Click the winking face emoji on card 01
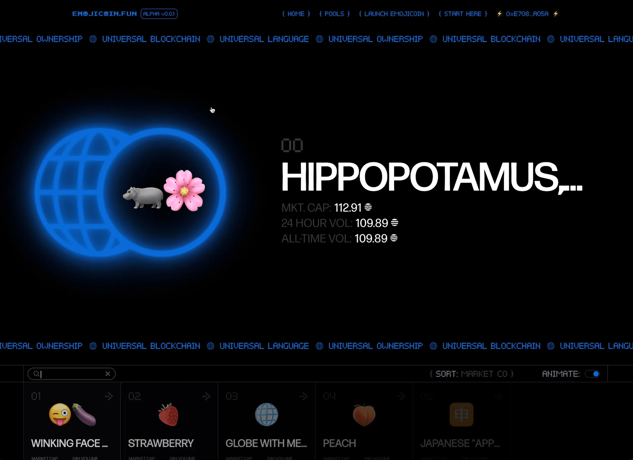 [x=60, y=415]
